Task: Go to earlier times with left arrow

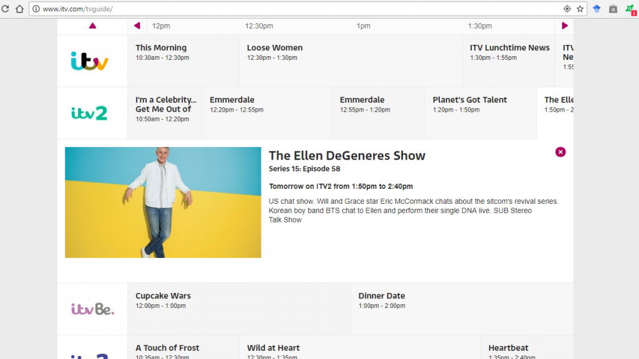Action: pyautogui.click(x=137, y=26)
